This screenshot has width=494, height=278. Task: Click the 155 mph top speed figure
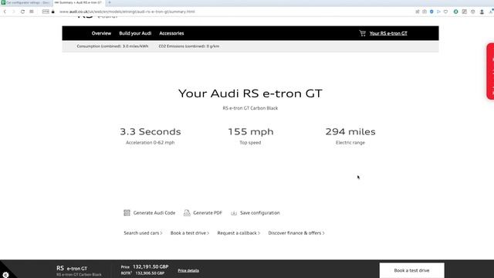(250, 131)
